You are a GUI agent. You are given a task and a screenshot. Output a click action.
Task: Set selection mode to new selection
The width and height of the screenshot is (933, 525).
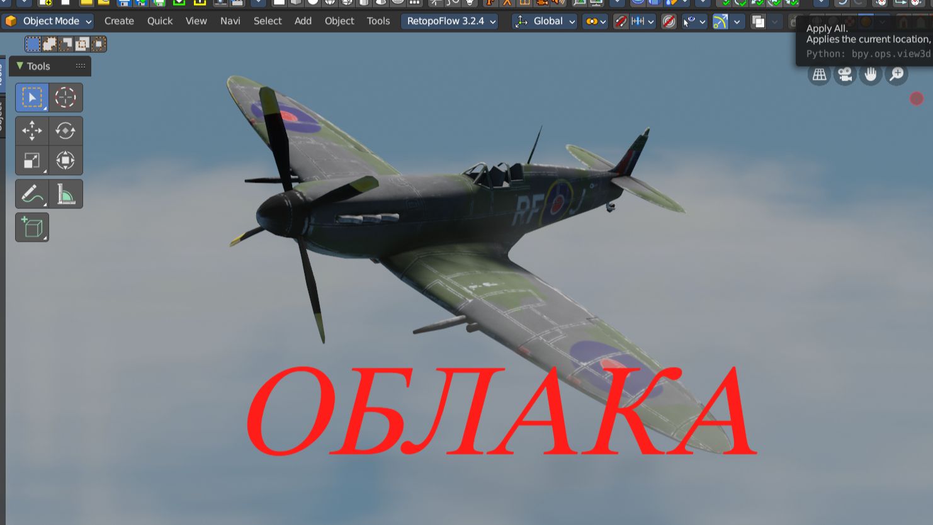click(x=33, y=44)
